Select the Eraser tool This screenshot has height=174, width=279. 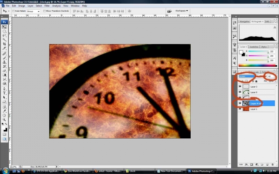(x=4, y=71)
